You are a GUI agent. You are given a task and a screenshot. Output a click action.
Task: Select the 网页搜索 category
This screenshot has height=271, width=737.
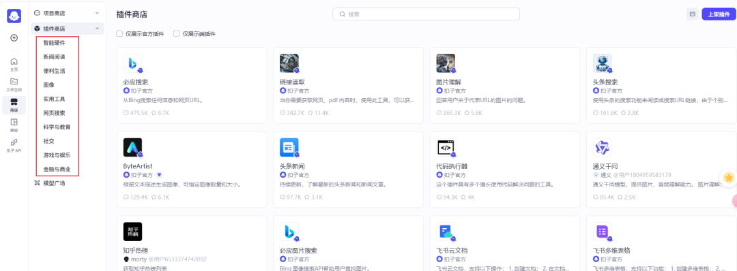pyautogui.click(x=54, y=113)
